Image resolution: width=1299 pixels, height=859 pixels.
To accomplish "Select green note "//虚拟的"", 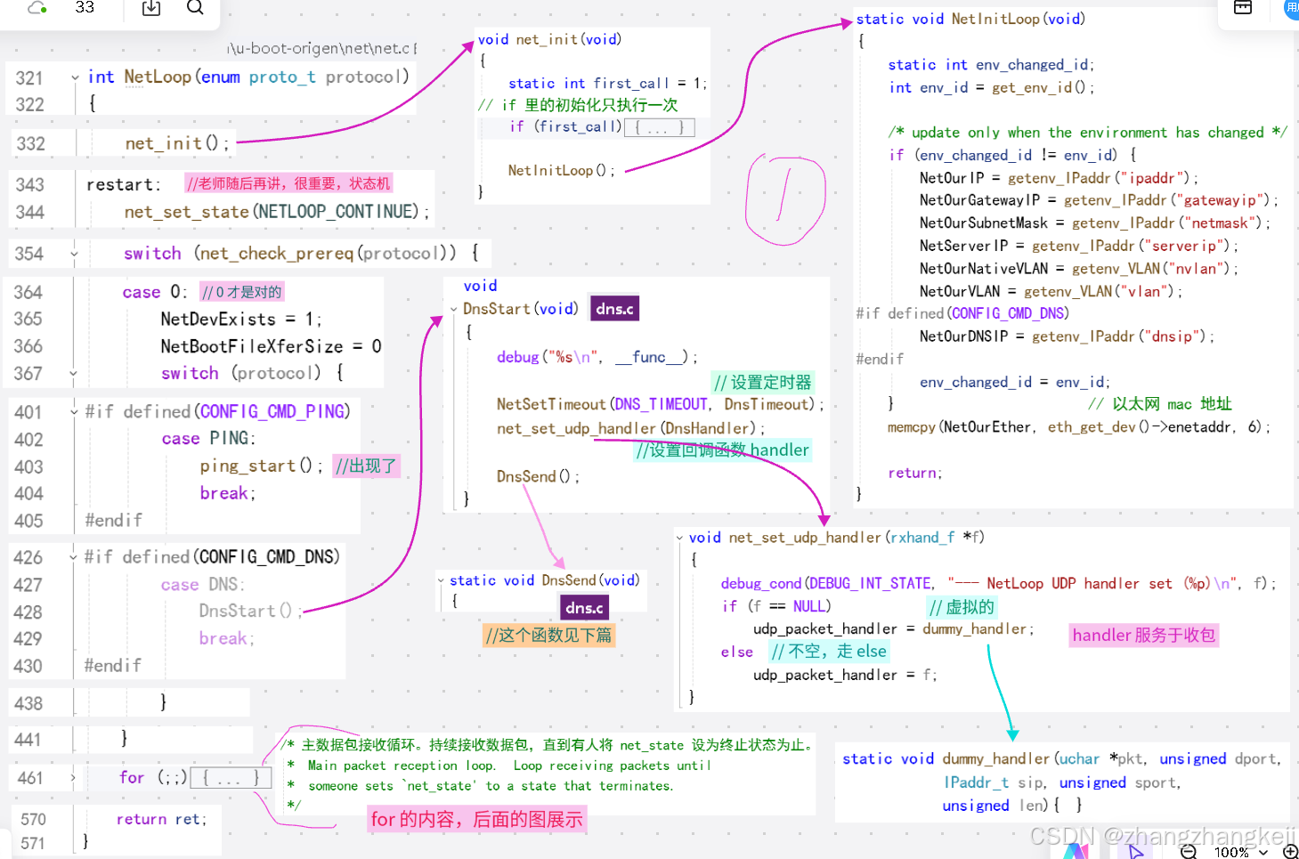I will pyautogui.click(x=961, y=607).
